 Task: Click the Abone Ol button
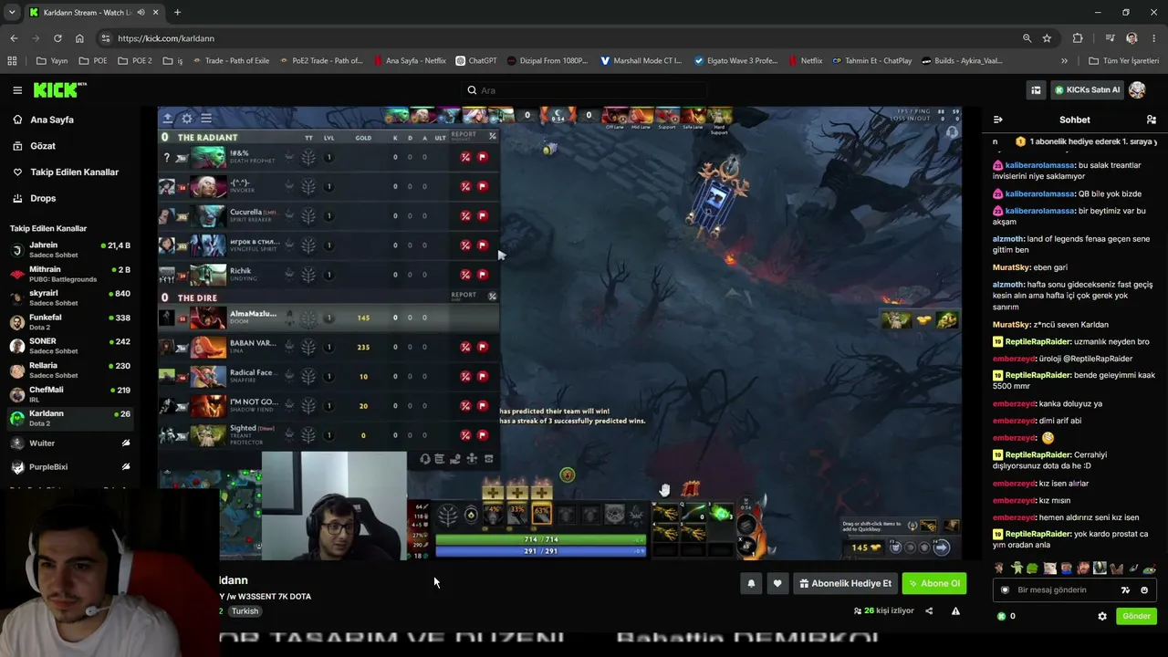[x=933, y=583]
